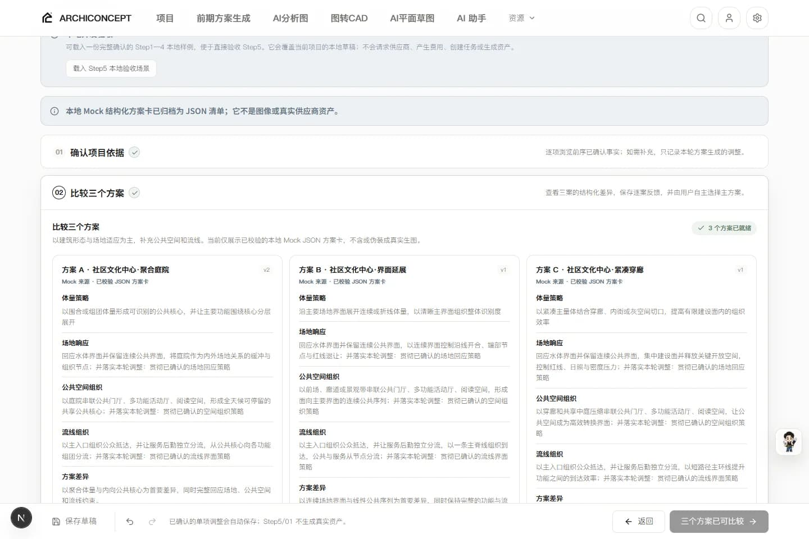
Task: Click the v1 version badge on 方案 C
Action: [740, 270]
